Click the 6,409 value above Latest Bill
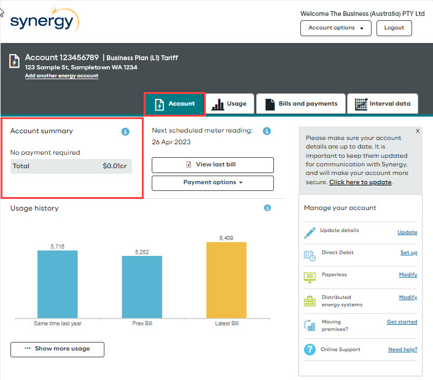 pos(227,238)
